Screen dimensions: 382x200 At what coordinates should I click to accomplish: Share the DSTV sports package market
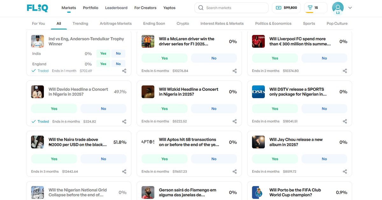click(x=345, y=121)
